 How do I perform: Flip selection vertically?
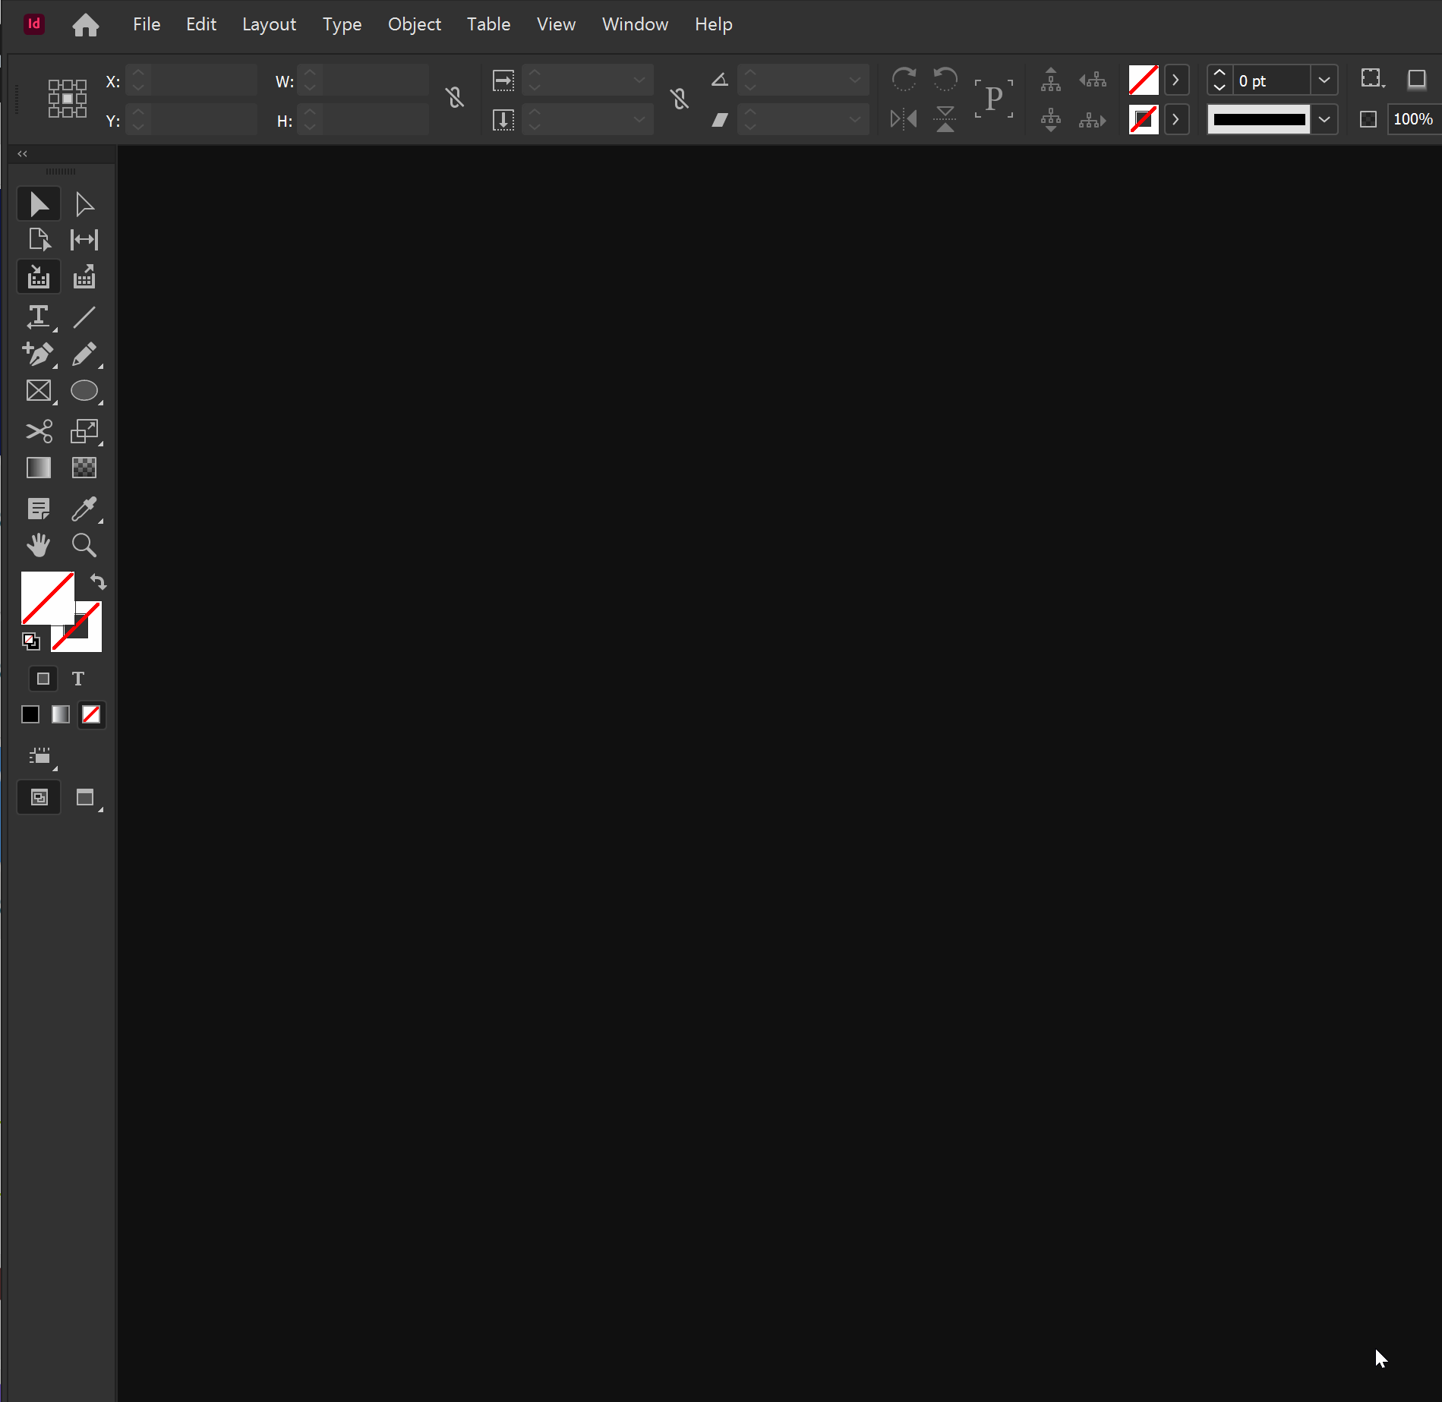pos(945,119)
